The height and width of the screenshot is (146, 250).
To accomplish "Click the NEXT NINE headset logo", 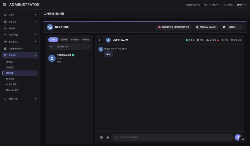I will (x=50, y=27).
